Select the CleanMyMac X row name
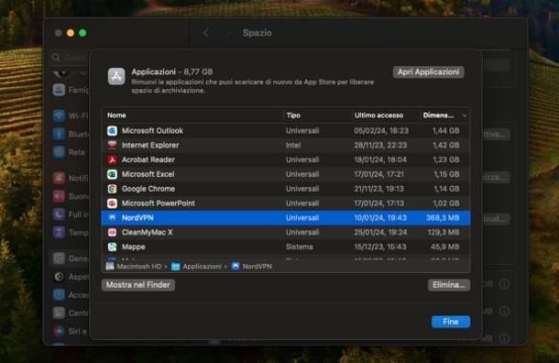The height and width of the screenshot is (363, 559). click(x=147, y=232)
